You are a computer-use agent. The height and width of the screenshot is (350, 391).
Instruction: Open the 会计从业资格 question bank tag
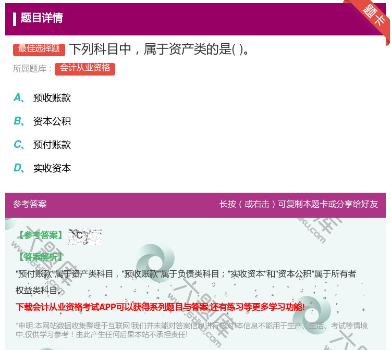(x=85, y=68)
